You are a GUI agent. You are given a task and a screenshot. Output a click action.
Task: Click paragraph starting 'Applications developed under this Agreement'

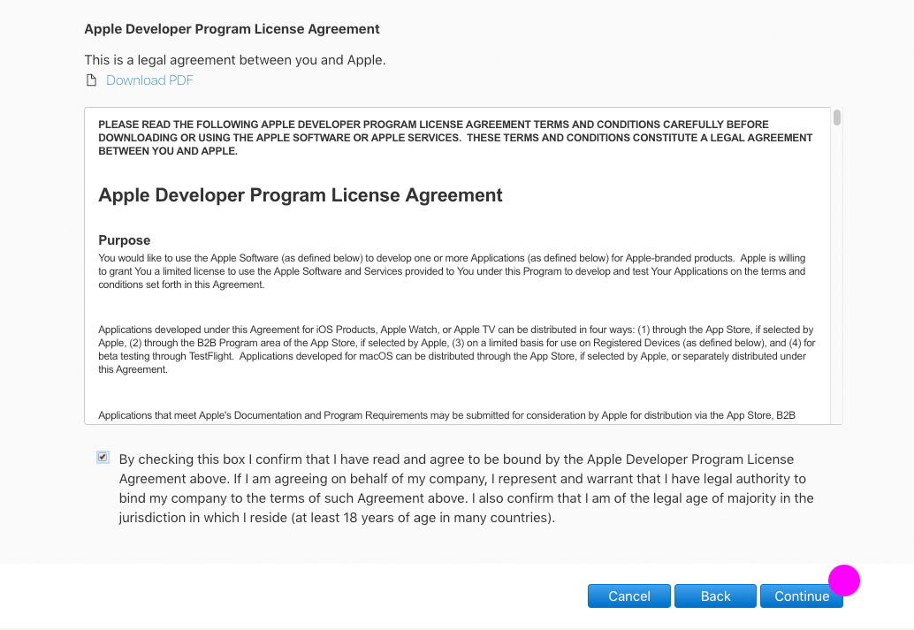pos(454,350)
